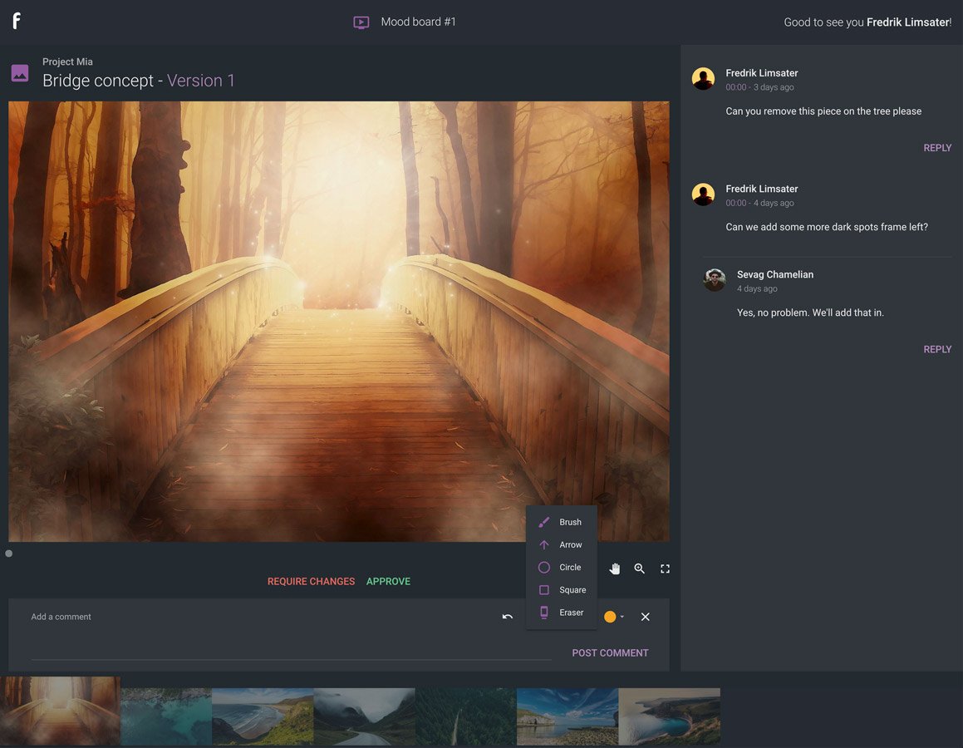Click the image icon beside the Bridge concept title

(x=20, y=73)
